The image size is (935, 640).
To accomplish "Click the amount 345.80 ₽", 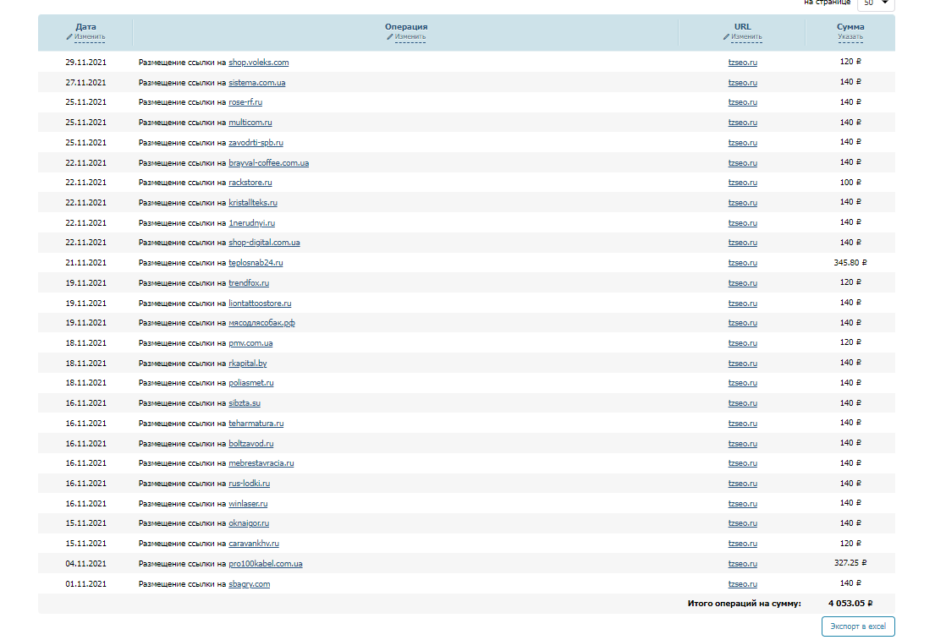I will tap(850, 263).
